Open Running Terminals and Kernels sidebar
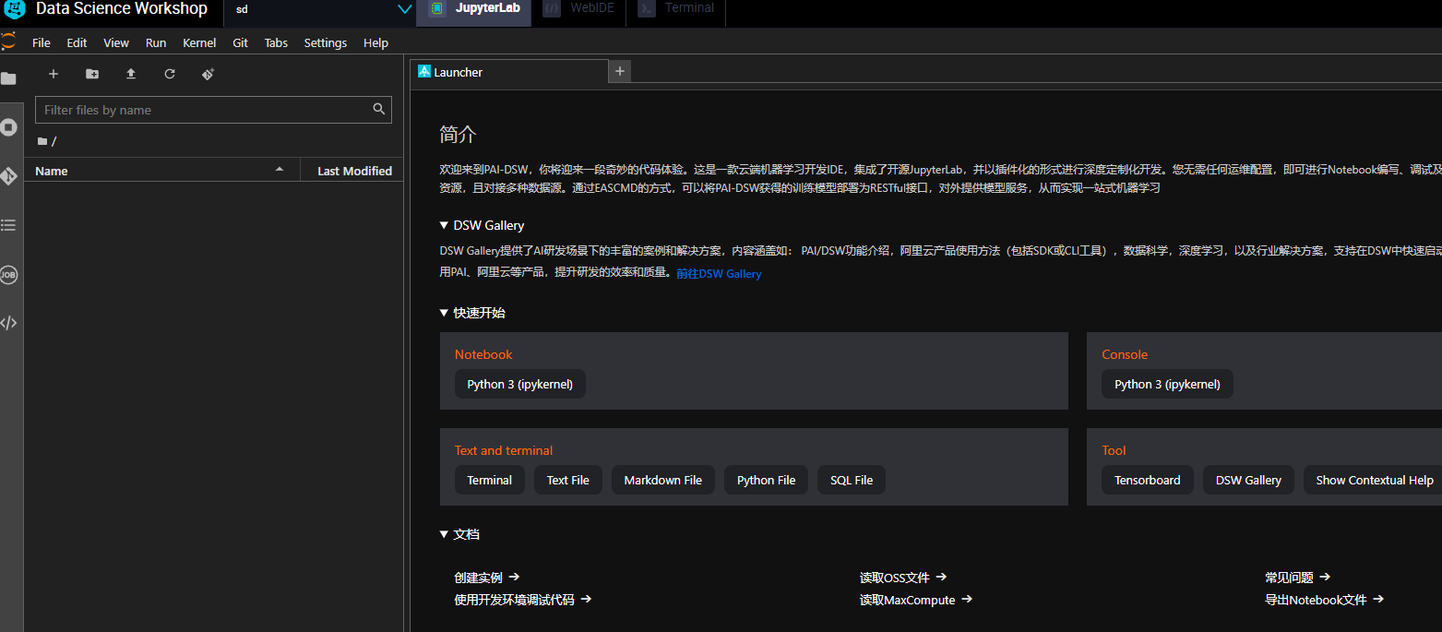1442x632 pixels. 9,127
